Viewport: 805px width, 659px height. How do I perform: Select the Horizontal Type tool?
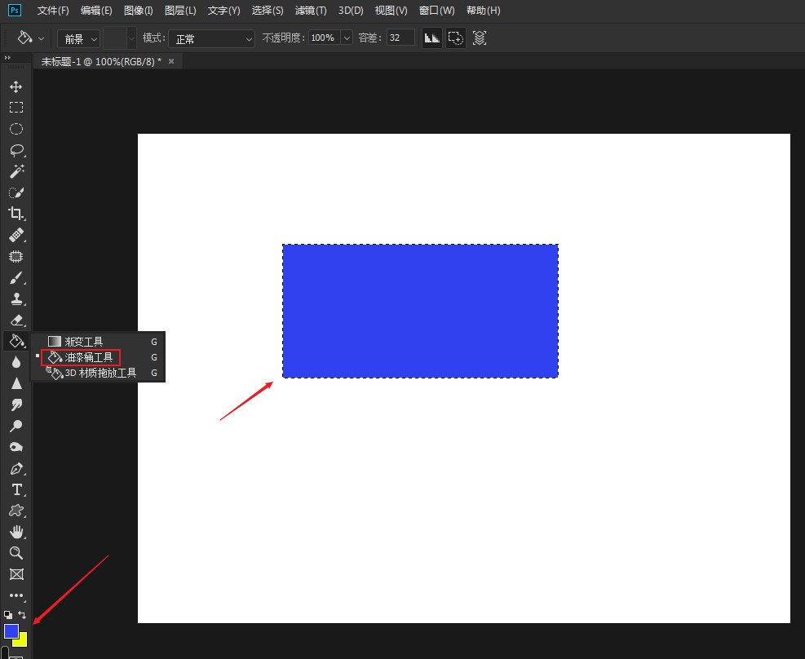15,489
